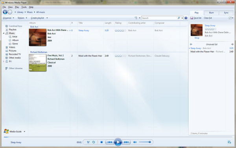
Task: Open the Stream dropdown
Action: click(x=22, y=18)
